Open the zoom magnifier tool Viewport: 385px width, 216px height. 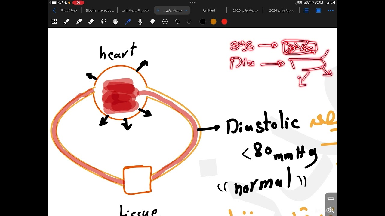pyautogui.click(x=331, y=210)
